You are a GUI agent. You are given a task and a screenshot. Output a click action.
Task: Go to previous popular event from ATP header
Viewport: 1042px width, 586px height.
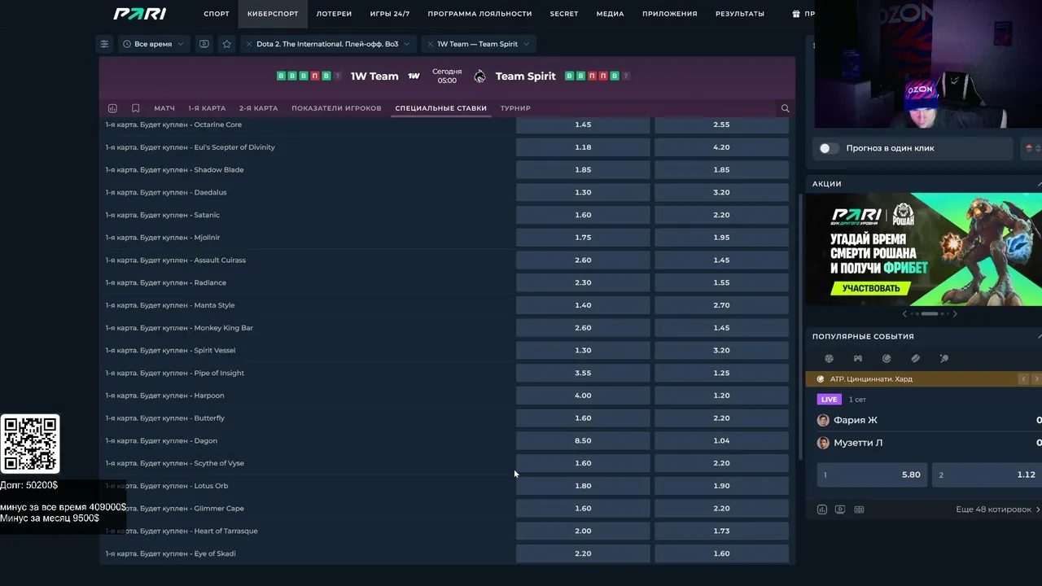coord(1023,379)
